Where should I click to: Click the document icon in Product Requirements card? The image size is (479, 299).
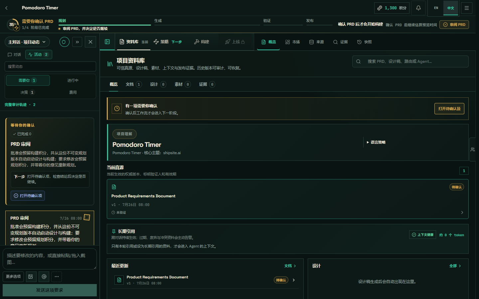[114, 187]
